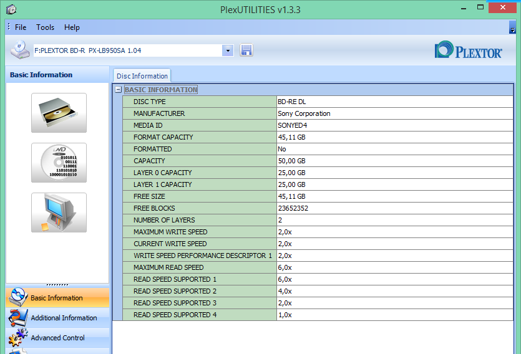Open the Help menu
The width and height of the screenshot is (521, 354).
(72, 27)
